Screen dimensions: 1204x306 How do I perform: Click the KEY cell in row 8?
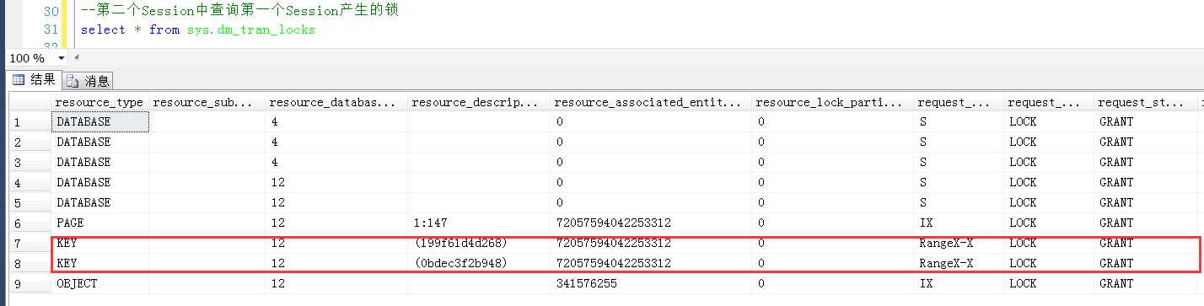[x=99, y=264]
